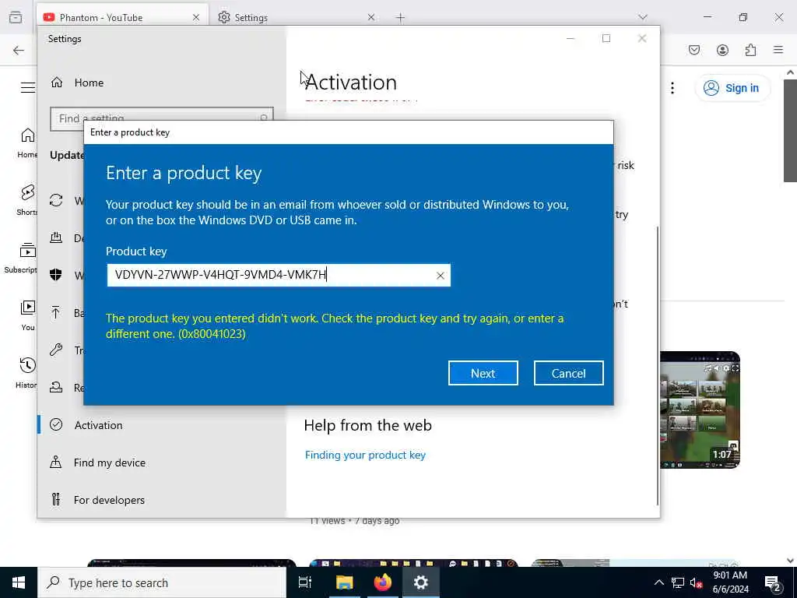
Task: Close the Phantom - YouTube tab
Action: [195, 17]
